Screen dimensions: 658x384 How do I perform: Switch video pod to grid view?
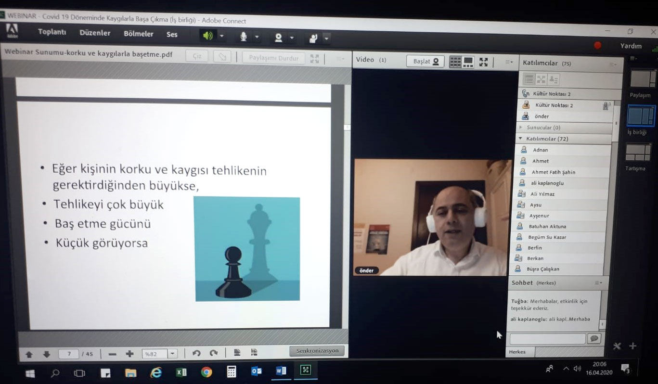(x=455, y=62)
